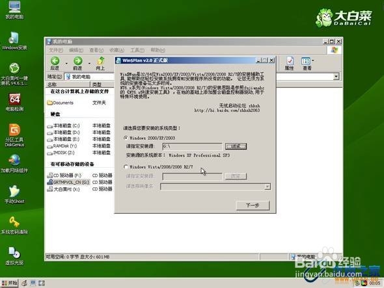The height and width of the screenshot is (288, 384).
Task: Click the Vista install source input field
Action: [x=192, y=176]
